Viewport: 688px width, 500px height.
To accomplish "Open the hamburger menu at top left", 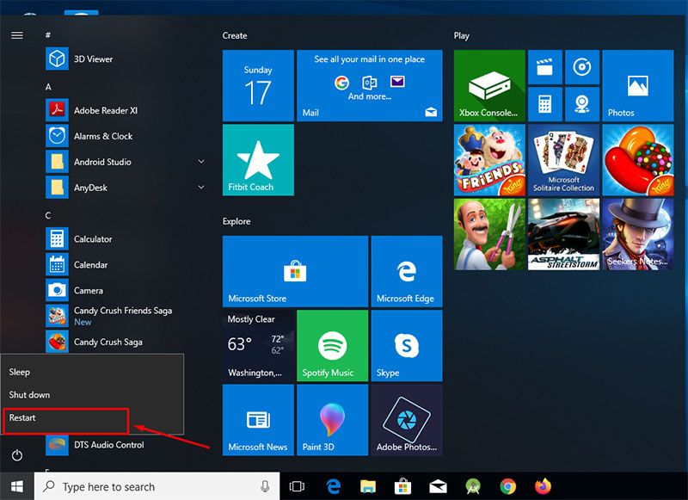I will (x=17, y=35).
